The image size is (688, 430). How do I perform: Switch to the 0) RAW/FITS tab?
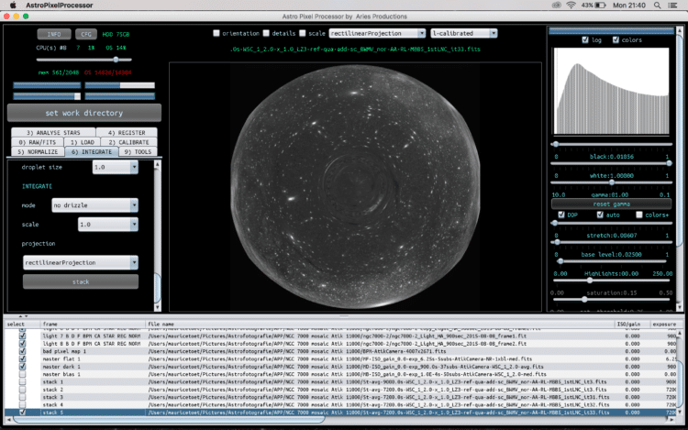[x=38, y=142]
